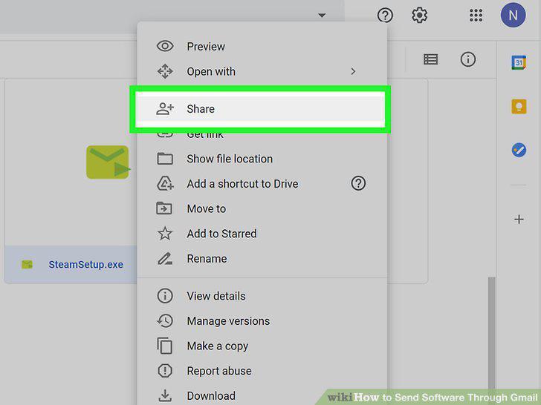Click the Google apps grid icon
The width and height of the screenshot is (541, 405).
(x=476, y=15)
